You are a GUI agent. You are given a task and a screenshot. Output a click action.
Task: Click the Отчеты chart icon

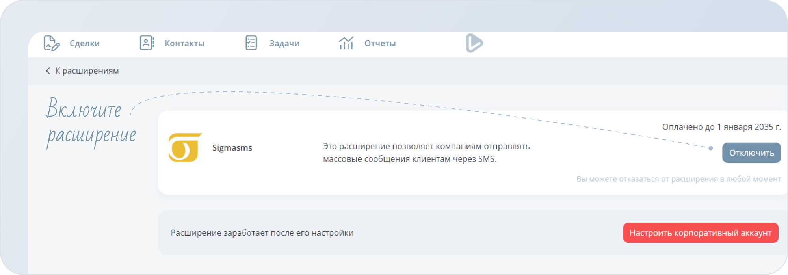(346, 43)
